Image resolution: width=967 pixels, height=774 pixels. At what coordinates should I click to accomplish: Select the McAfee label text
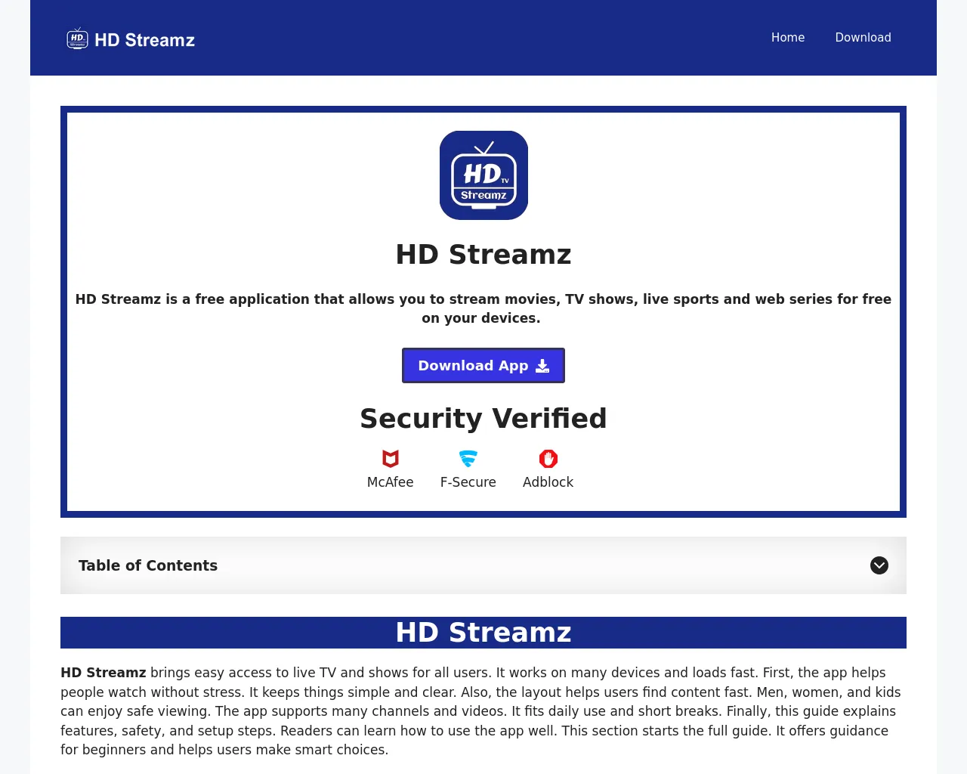tap(390, 482)
